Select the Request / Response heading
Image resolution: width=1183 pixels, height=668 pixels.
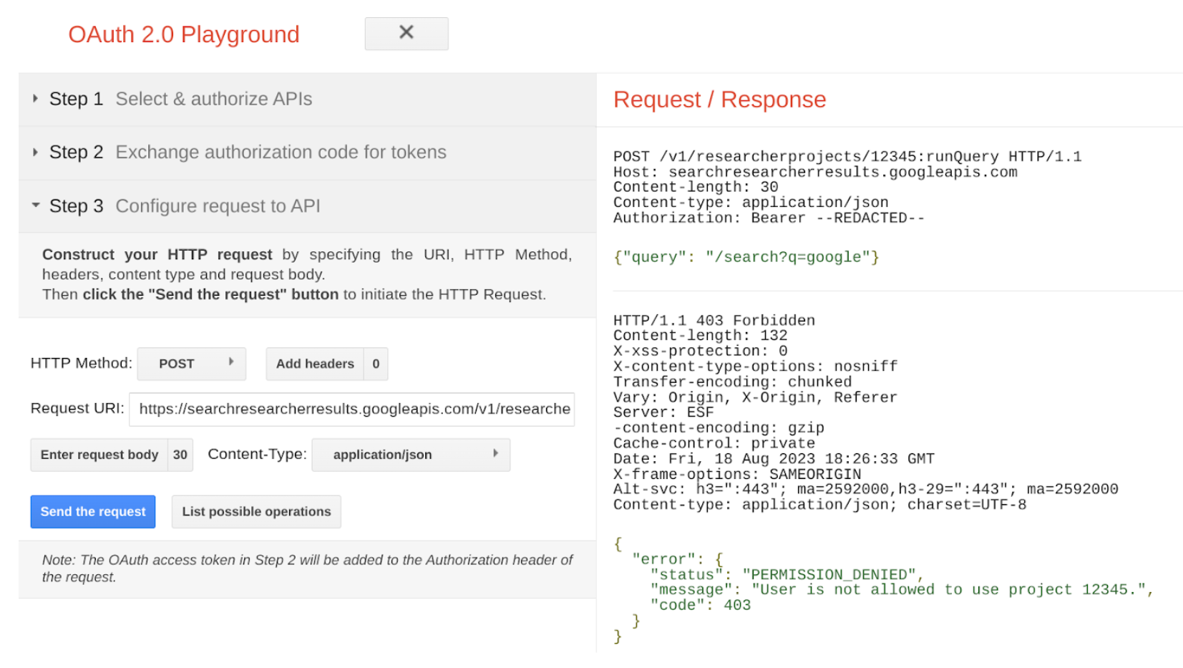coord(719,100)
